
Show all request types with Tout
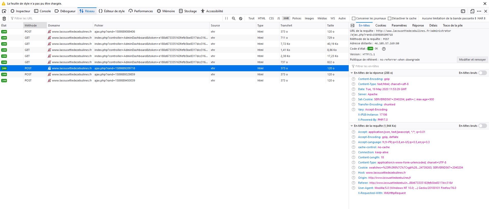coord(251,18)
